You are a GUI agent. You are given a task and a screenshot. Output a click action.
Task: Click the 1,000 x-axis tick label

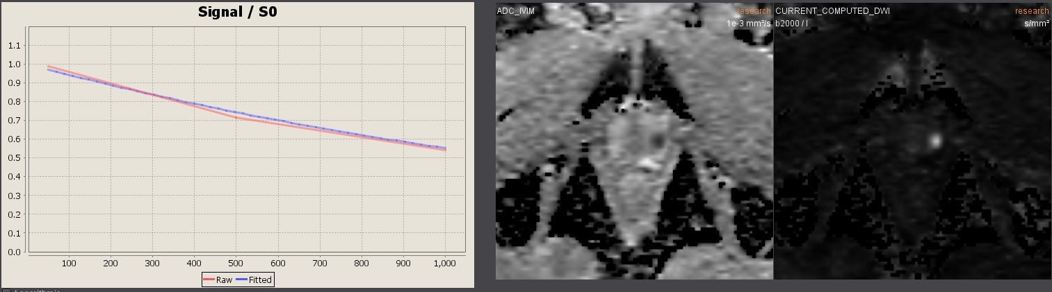(x=445, y=264)
